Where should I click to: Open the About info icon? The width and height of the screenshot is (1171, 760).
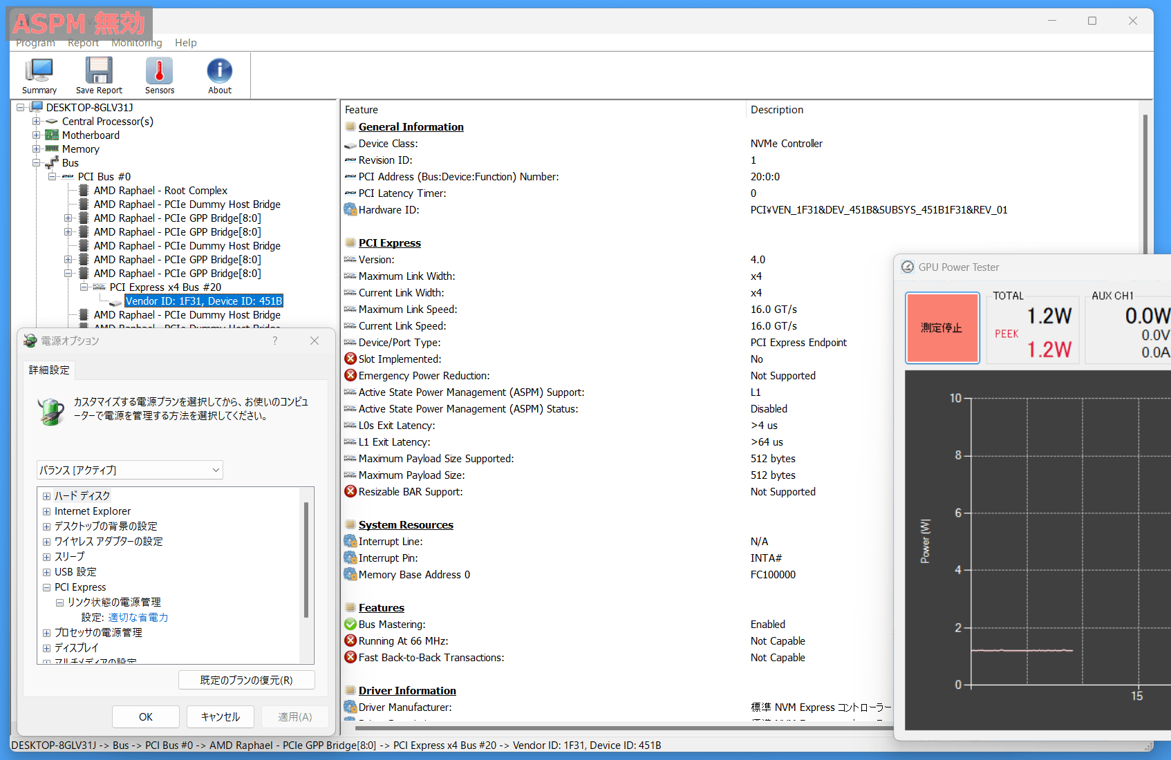point(220,76)
